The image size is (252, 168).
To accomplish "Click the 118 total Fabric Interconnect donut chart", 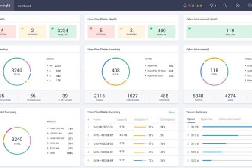I will click(x=215, y=72).
